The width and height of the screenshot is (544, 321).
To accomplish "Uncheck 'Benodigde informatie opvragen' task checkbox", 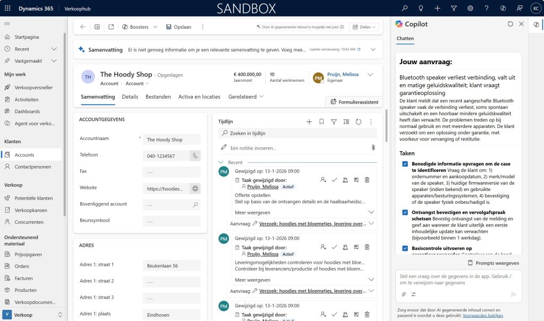I will coord(405,164).
